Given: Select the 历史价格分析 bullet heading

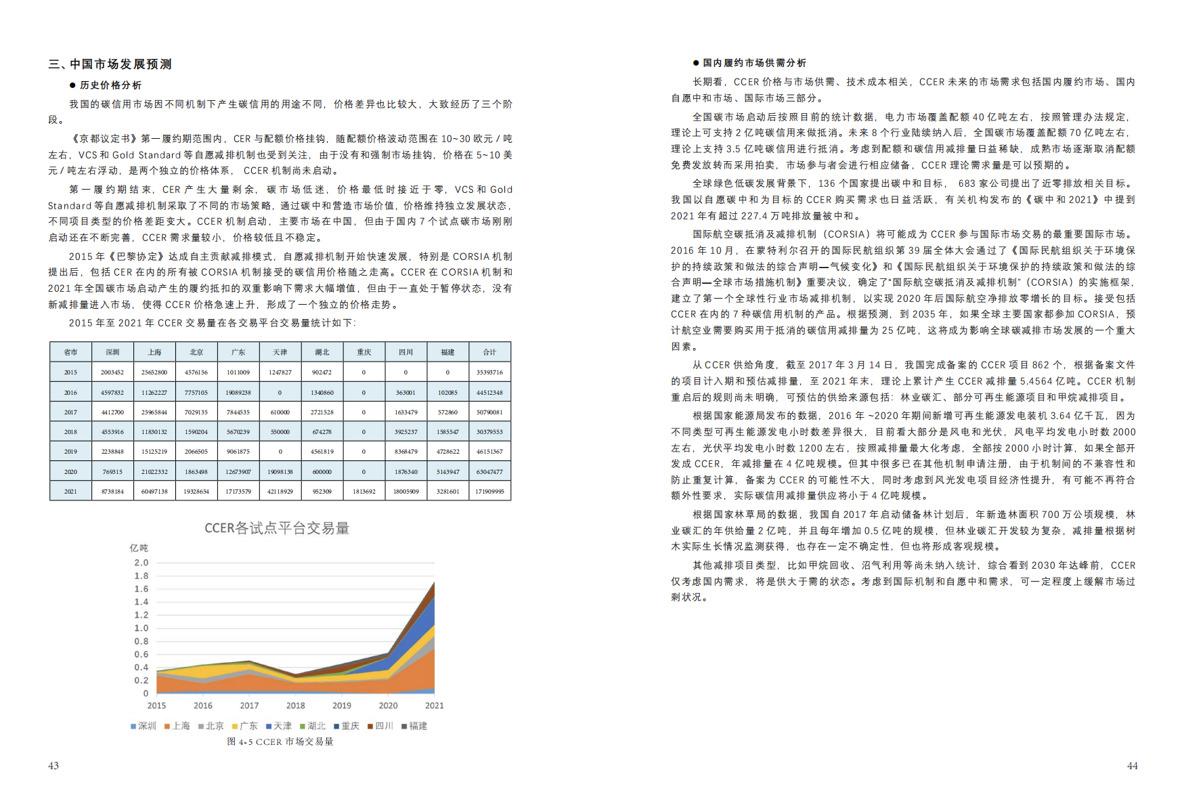Looking at the screenshot, I should (110, 85).
